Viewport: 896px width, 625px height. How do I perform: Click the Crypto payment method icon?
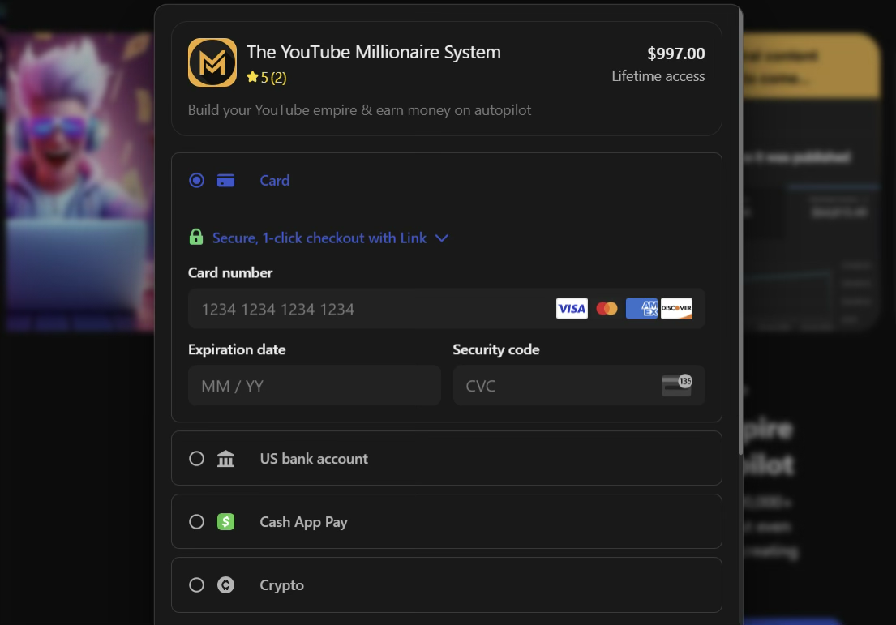click(225, 584)
